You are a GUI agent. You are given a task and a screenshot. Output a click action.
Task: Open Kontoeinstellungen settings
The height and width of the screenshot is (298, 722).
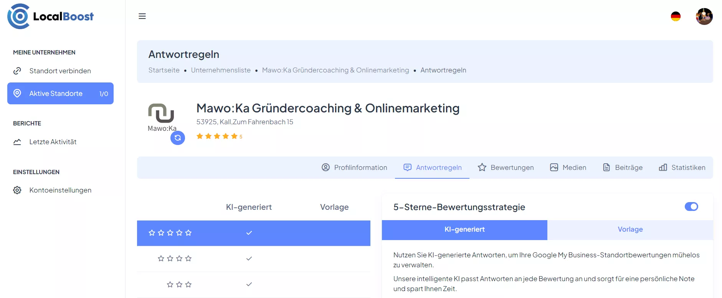60,190
